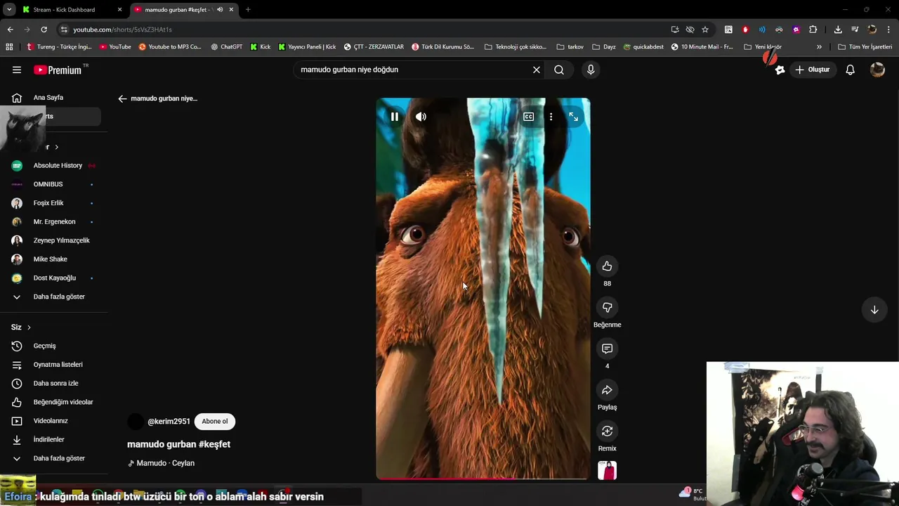Open the media controls icon

855,30
